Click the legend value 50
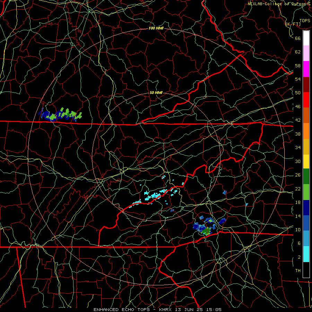The height and width of the screenshot is (312, 312). click(298, 93)
